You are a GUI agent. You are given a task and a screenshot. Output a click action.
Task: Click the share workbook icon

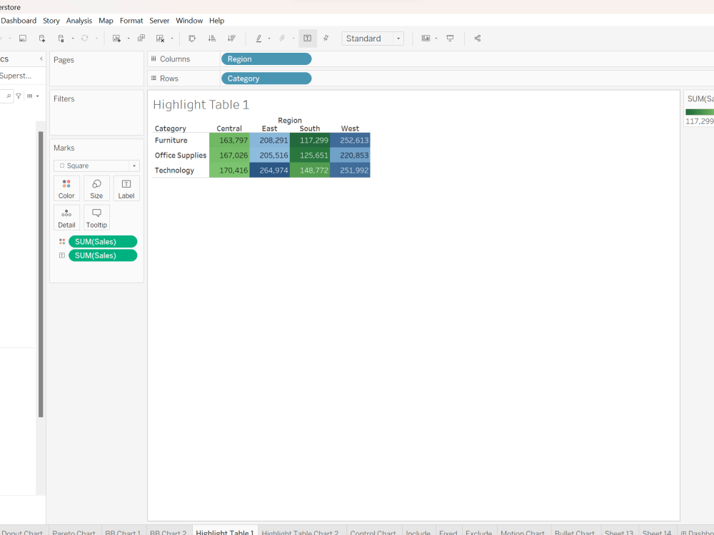click(478, 38)
